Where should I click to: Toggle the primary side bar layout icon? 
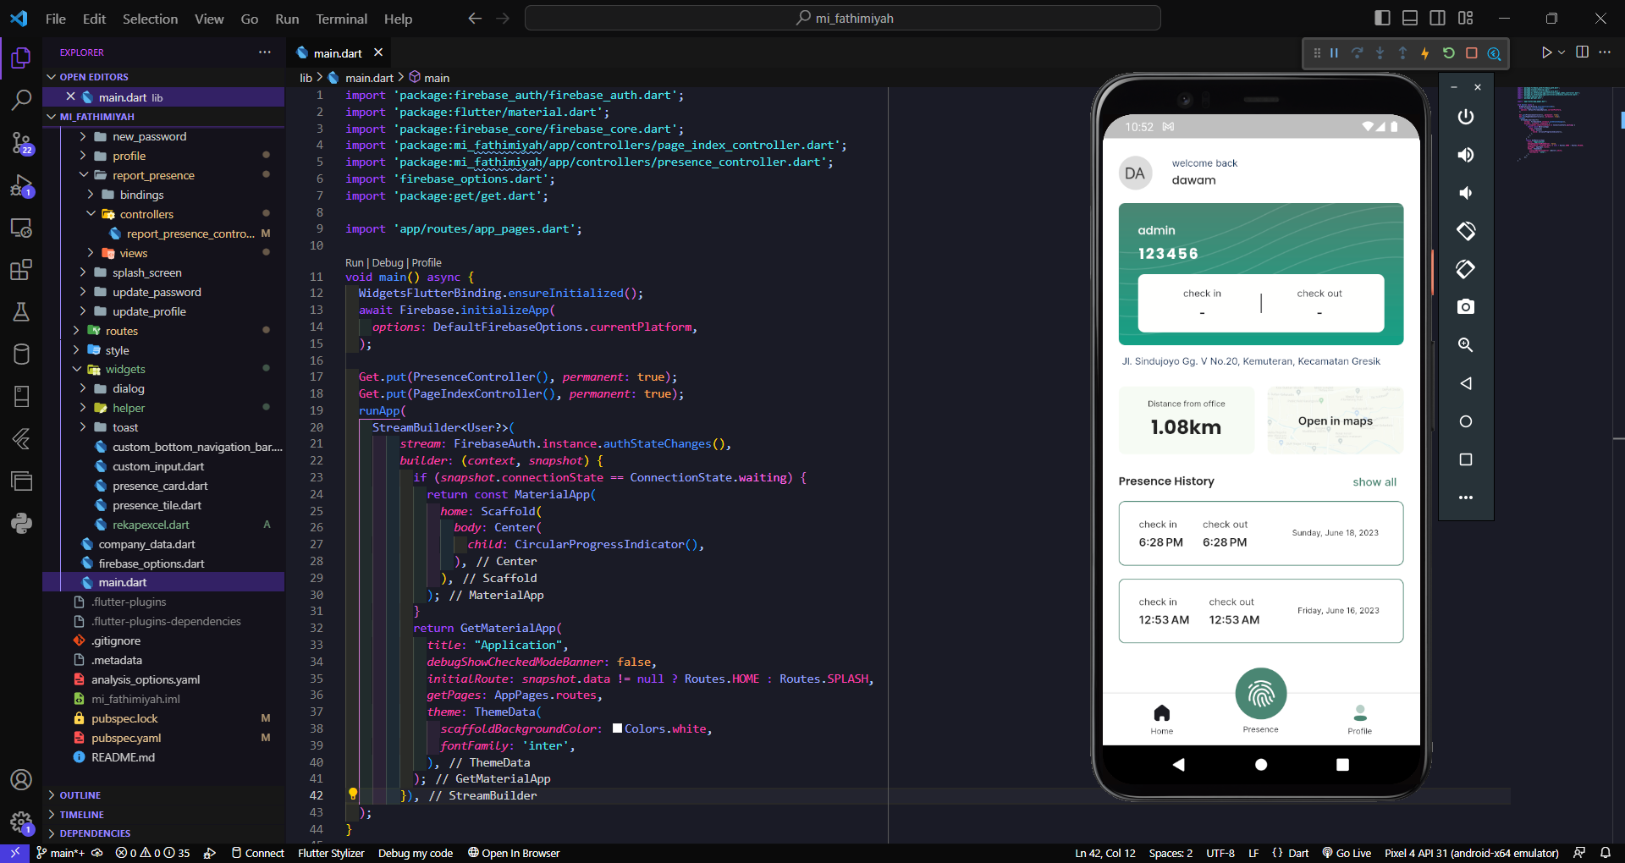[x=1383, y=18]
